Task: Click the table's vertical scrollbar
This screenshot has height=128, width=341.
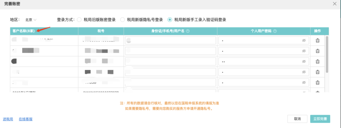Action: coord(327,54)
